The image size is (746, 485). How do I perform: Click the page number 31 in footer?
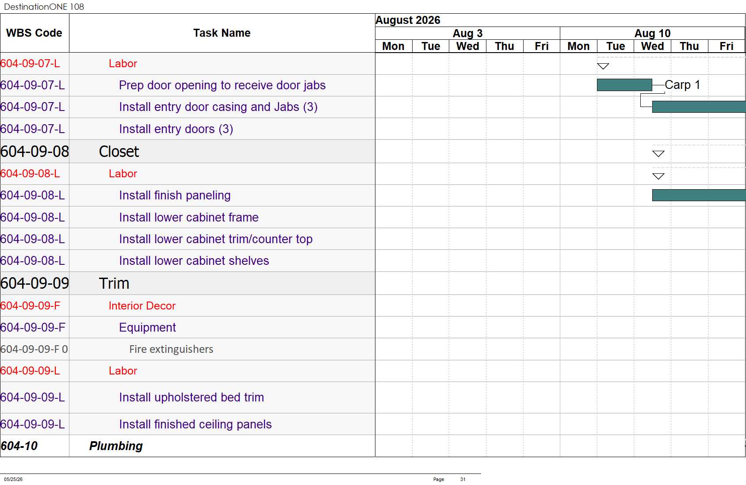pos(463,479)
